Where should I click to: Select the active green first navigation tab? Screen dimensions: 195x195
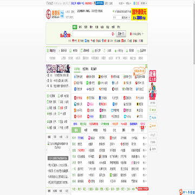click(51, 50)
